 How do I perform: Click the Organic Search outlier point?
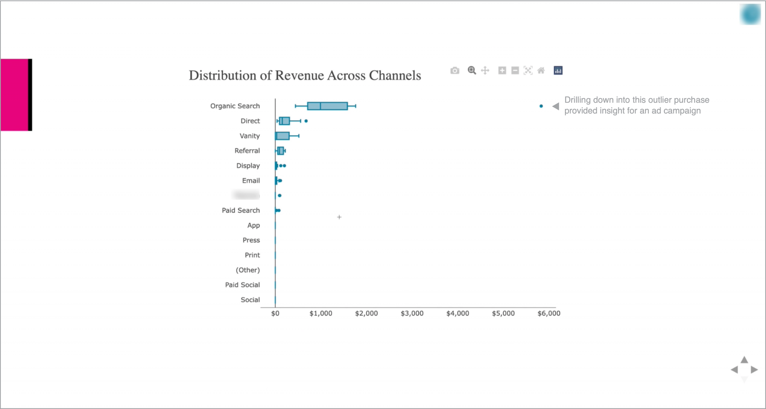(541, 106)
